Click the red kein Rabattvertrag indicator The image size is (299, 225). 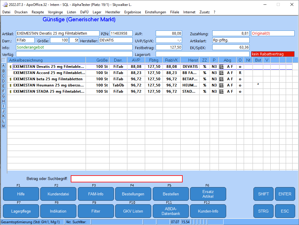pos(273,54)
